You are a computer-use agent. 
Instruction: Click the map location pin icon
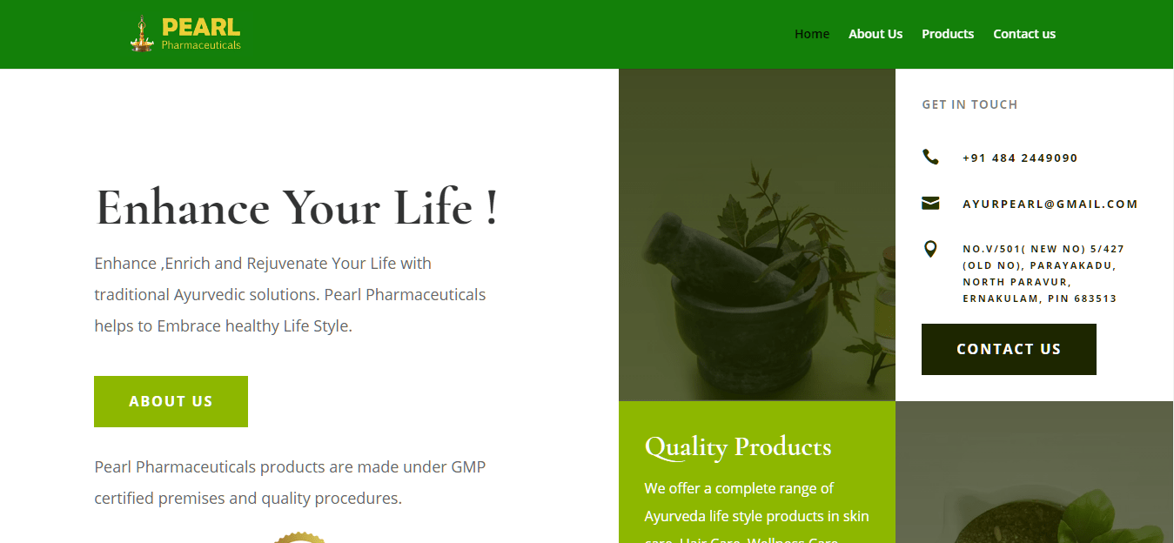(930, 250)
